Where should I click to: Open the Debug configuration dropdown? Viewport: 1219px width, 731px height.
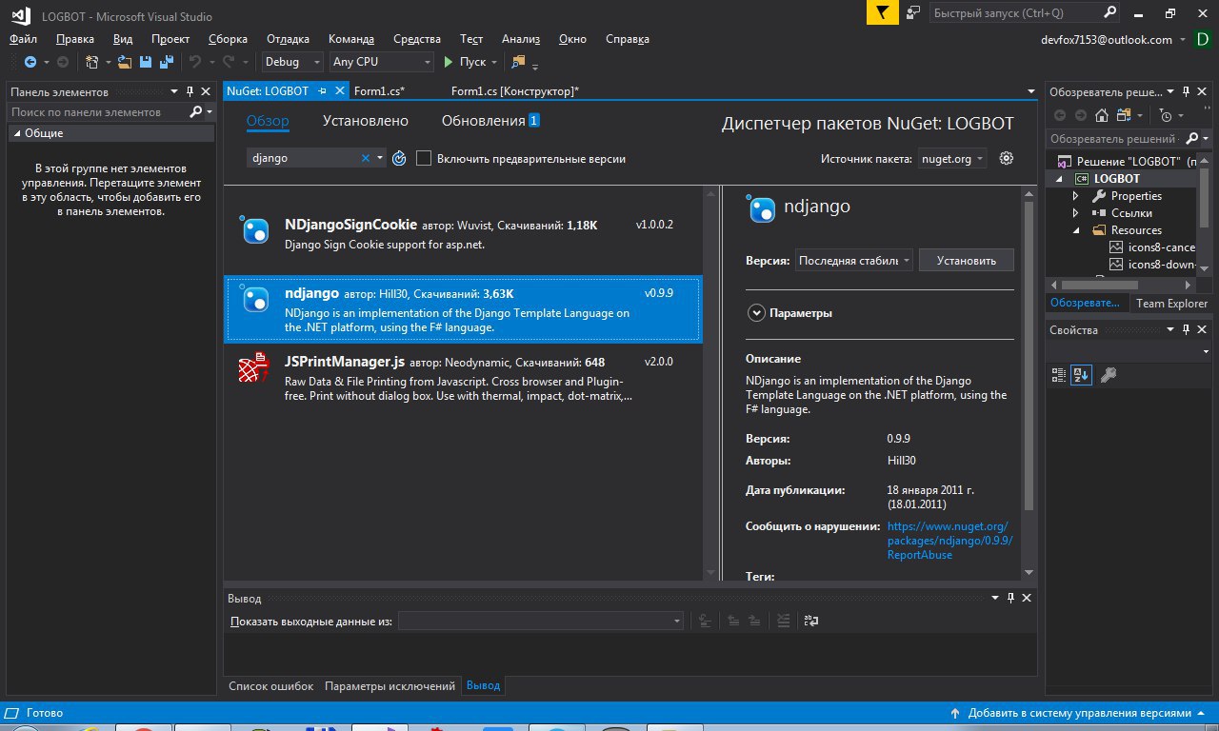click(x=293, y=62)
